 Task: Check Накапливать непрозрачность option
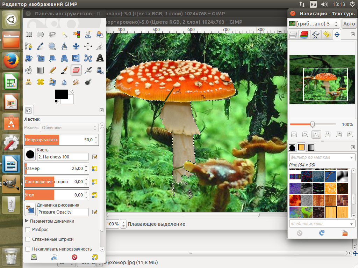tap(28, 249)
